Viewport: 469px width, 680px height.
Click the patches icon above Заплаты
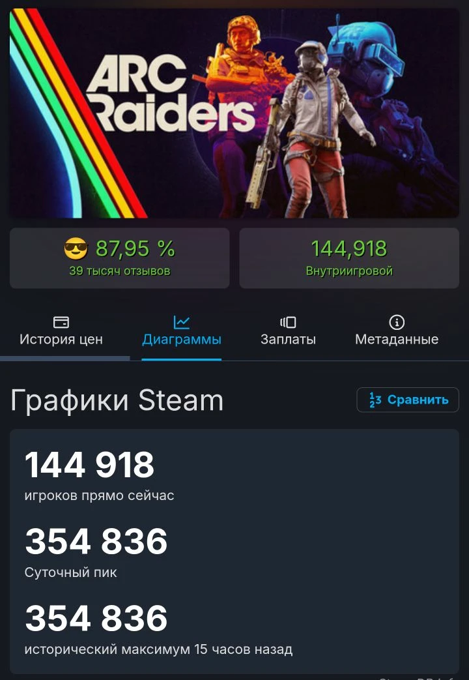(x=288, y=322)
